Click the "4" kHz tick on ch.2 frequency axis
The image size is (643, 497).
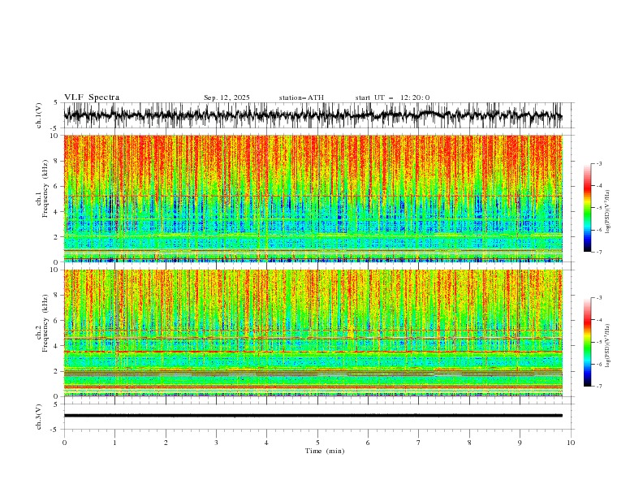coord(57,346)
